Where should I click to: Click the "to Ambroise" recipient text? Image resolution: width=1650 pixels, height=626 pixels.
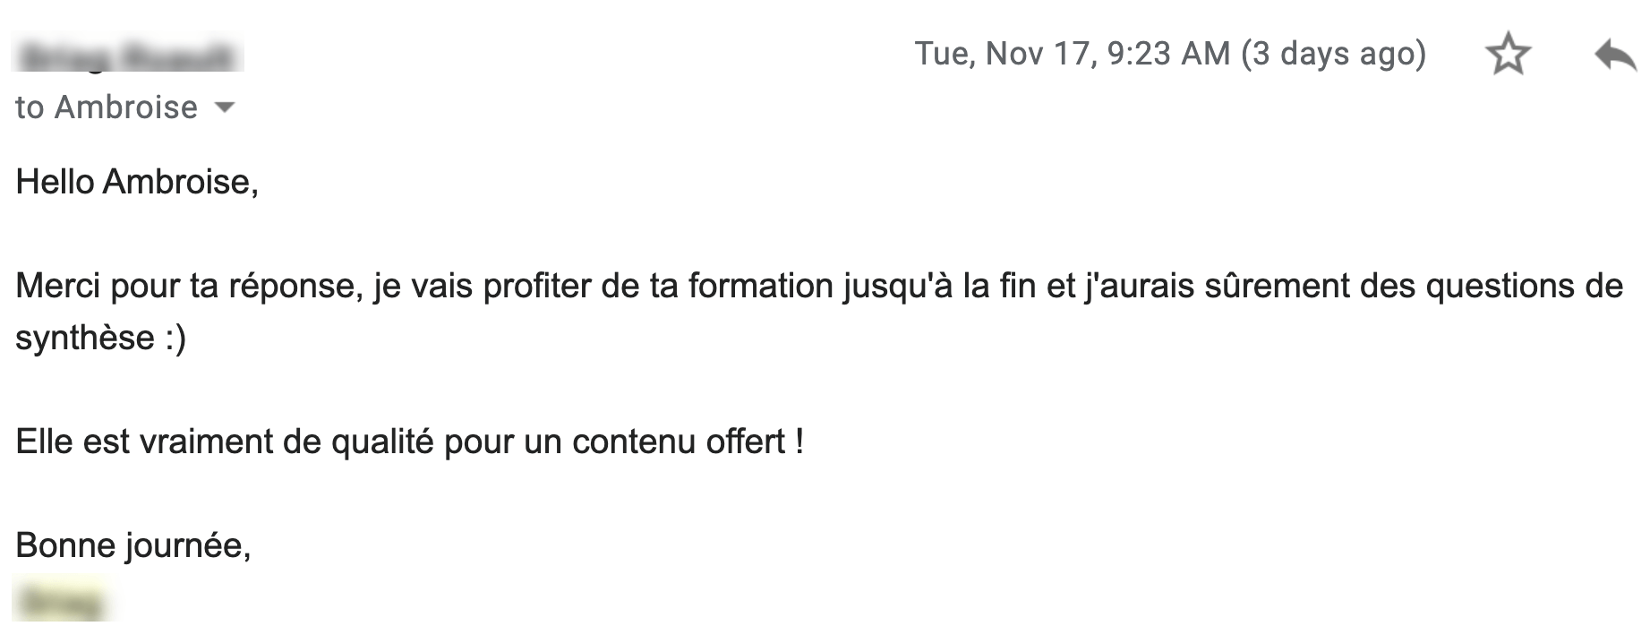click(x=107, y=108)
